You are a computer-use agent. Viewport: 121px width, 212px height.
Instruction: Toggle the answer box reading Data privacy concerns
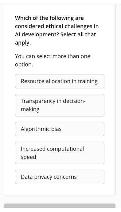[60, 177]
